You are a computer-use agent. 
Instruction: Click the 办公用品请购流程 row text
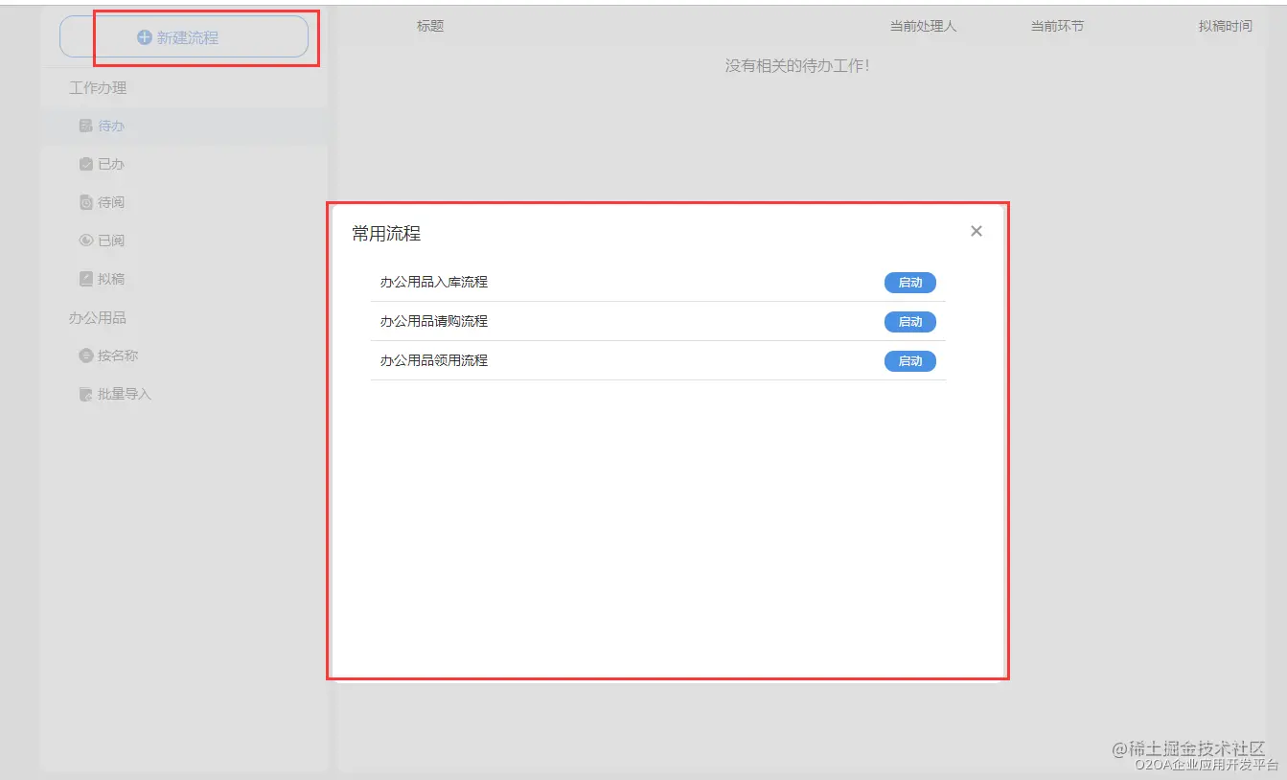(434, 321)
